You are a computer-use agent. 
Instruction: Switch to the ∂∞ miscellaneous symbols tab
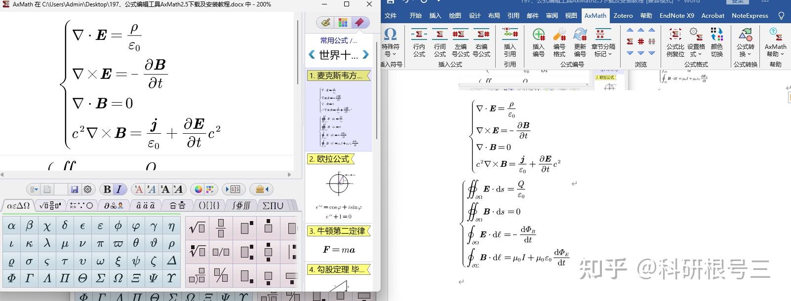pos(114,205)
